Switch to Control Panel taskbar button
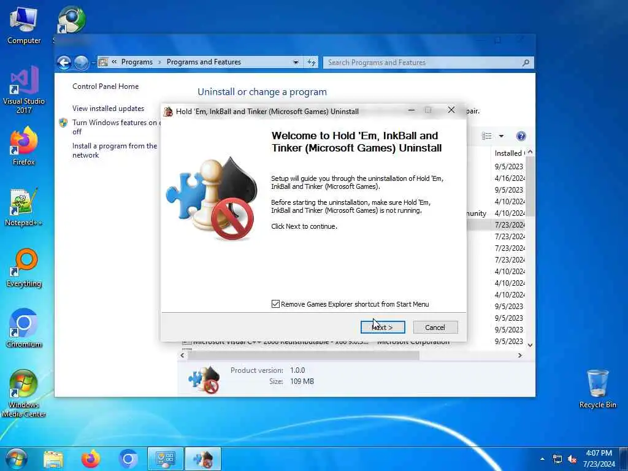Viewport: 628px width, 471px height. tap(166, 459)
